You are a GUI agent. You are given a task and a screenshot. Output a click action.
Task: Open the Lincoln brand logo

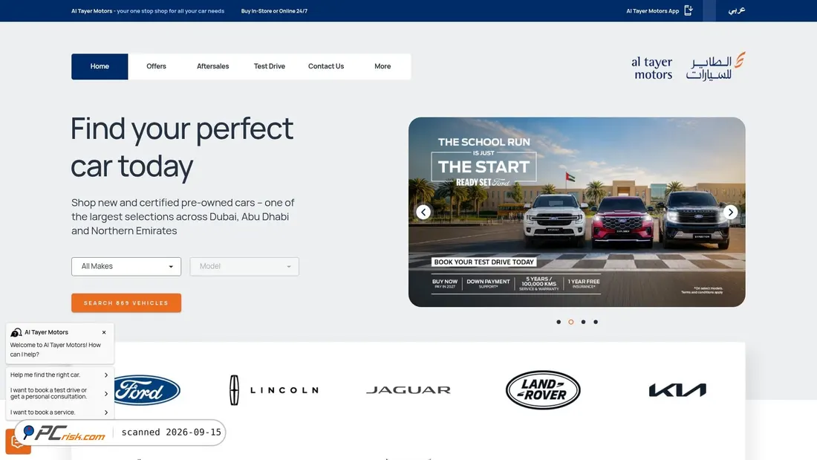(274, 390)
